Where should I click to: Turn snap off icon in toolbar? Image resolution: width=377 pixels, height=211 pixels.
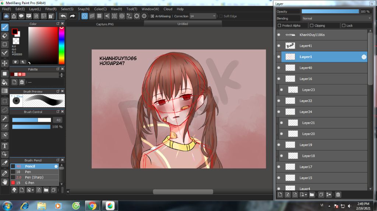(x=84, y=16)
